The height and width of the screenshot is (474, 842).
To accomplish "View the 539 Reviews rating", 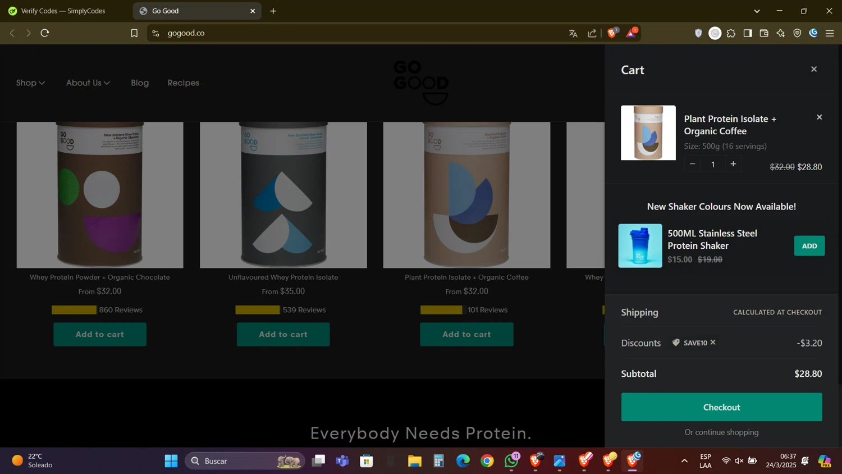I will (281, 310).
